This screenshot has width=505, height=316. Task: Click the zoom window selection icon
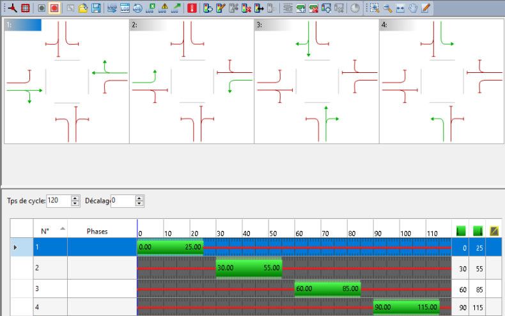coord(375,8)
